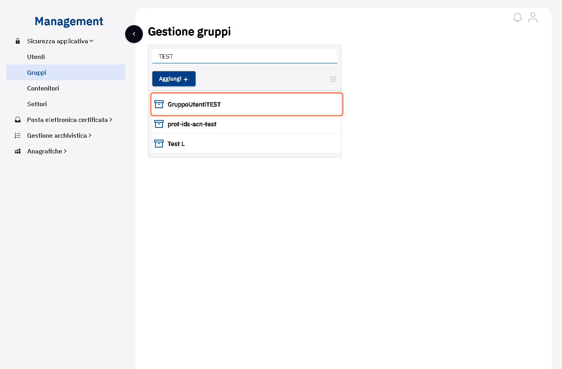The image size is (562, 369).
Task: Select the GruppoUtentiTEST group row
Action: tap(247, 104)
